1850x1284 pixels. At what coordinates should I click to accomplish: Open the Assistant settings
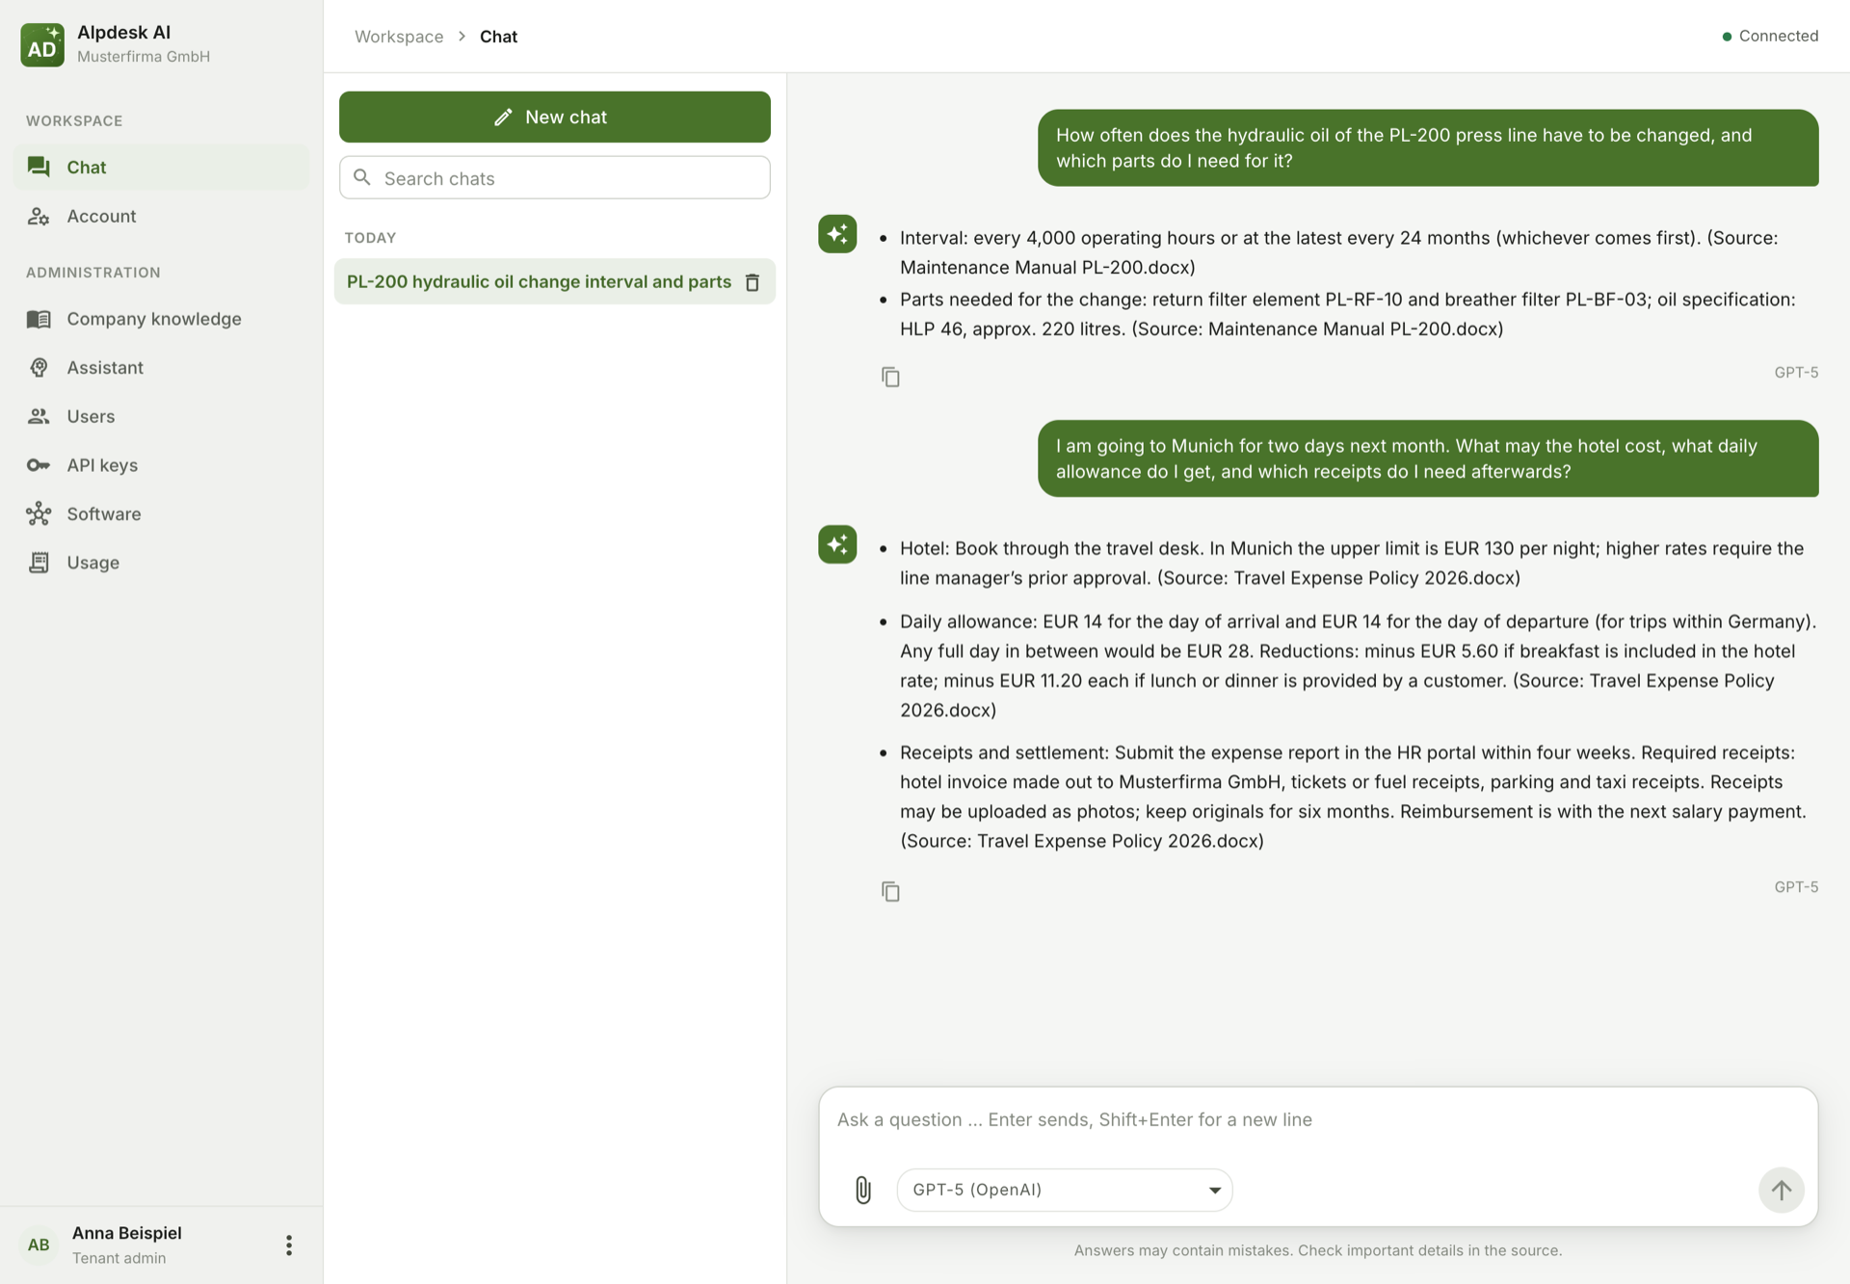[x=161, y=368]
